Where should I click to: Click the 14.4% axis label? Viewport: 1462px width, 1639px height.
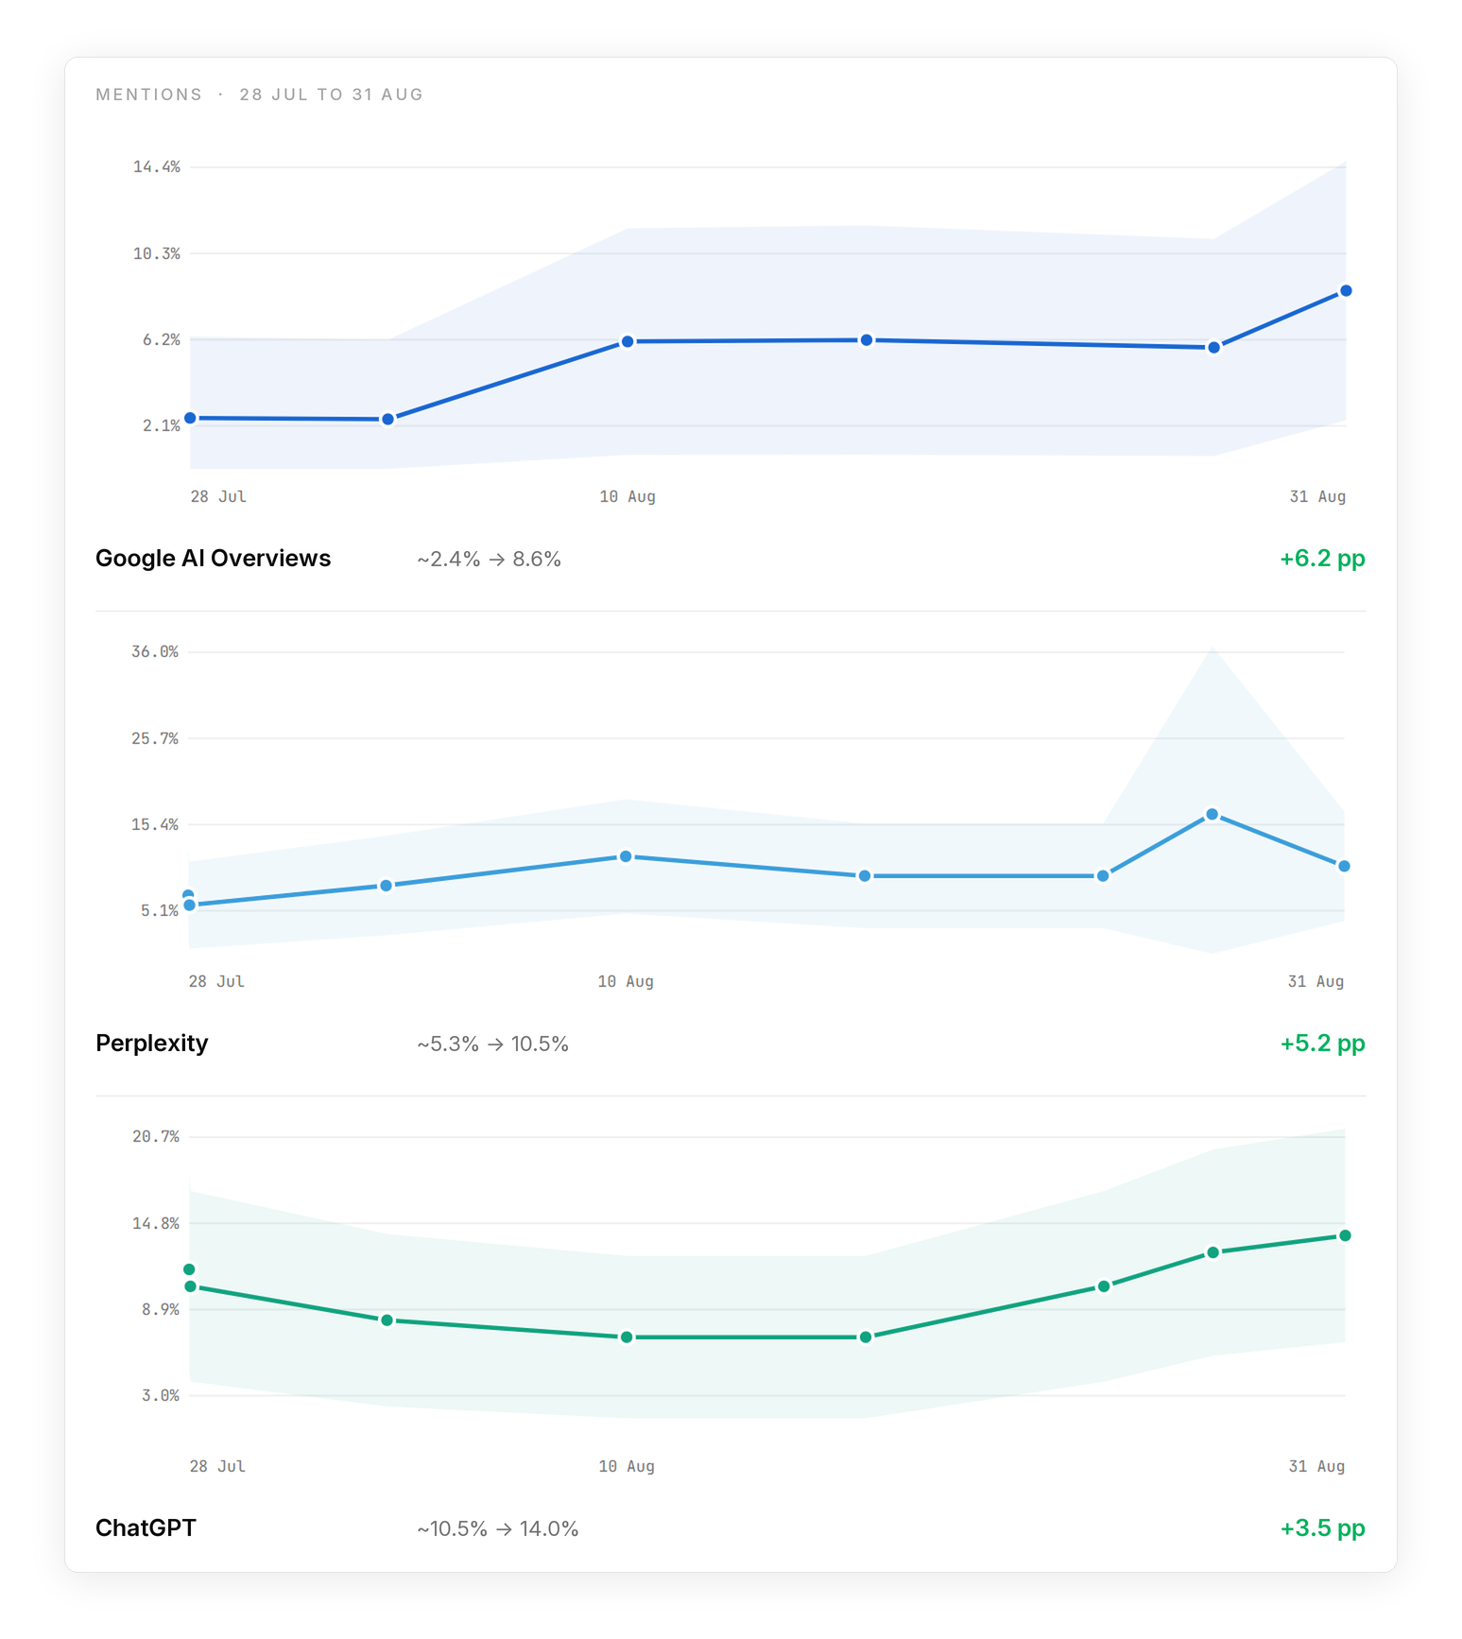(156, 167)
